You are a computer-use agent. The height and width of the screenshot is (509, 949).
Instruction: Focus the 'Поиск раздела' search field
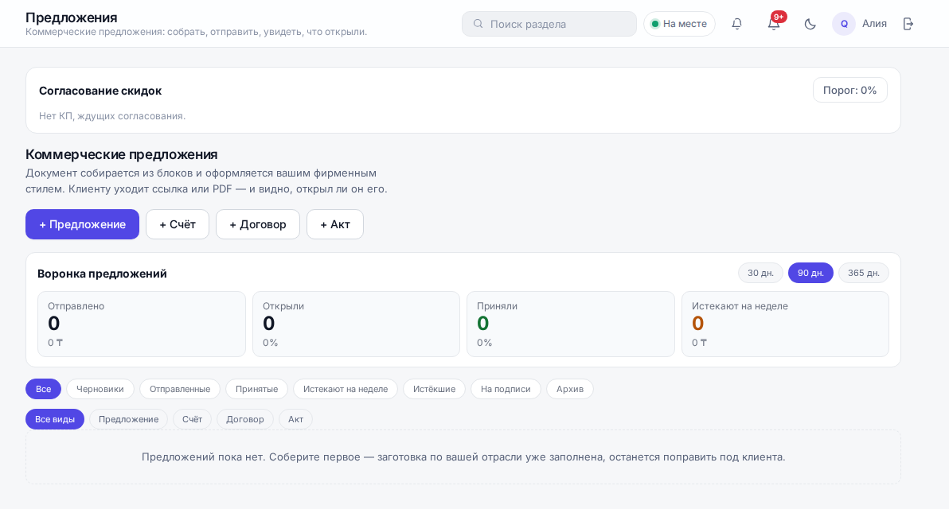(x=549, y=24)
